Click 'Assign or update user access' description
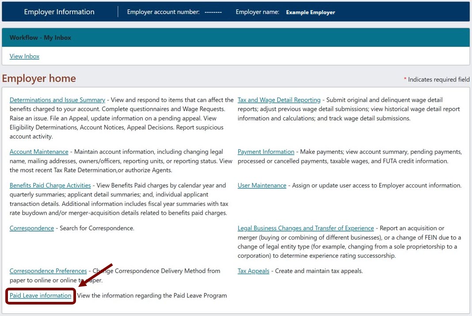This screenshot has width=472, height=316. (x=377, y=185)
